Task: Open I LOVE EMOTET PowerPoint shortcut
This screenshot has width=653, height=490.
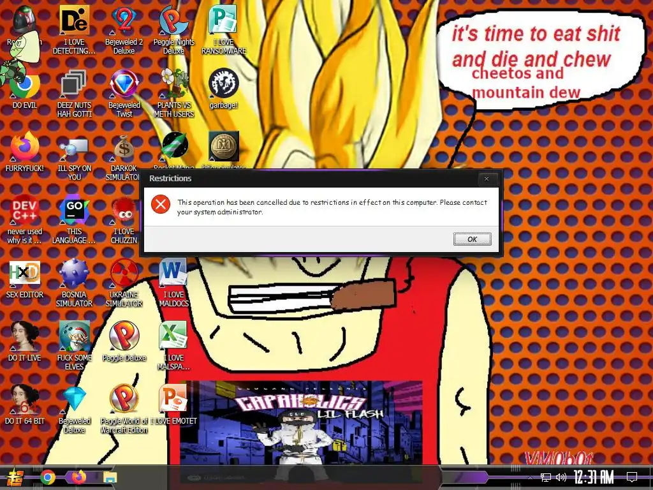Action: (173, 404)
